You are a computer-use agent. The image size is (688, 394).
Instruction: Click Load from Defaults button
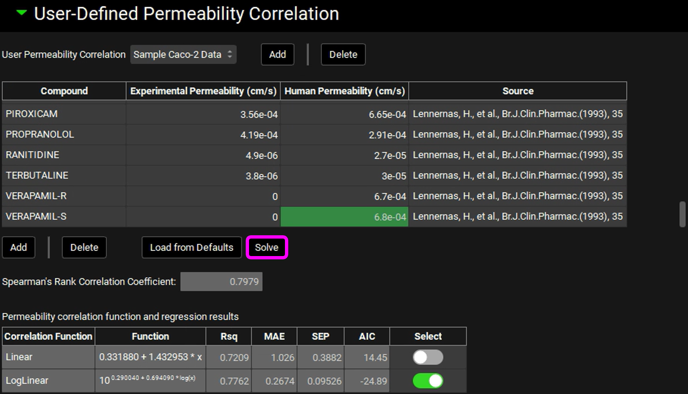(x=191, y=248)
